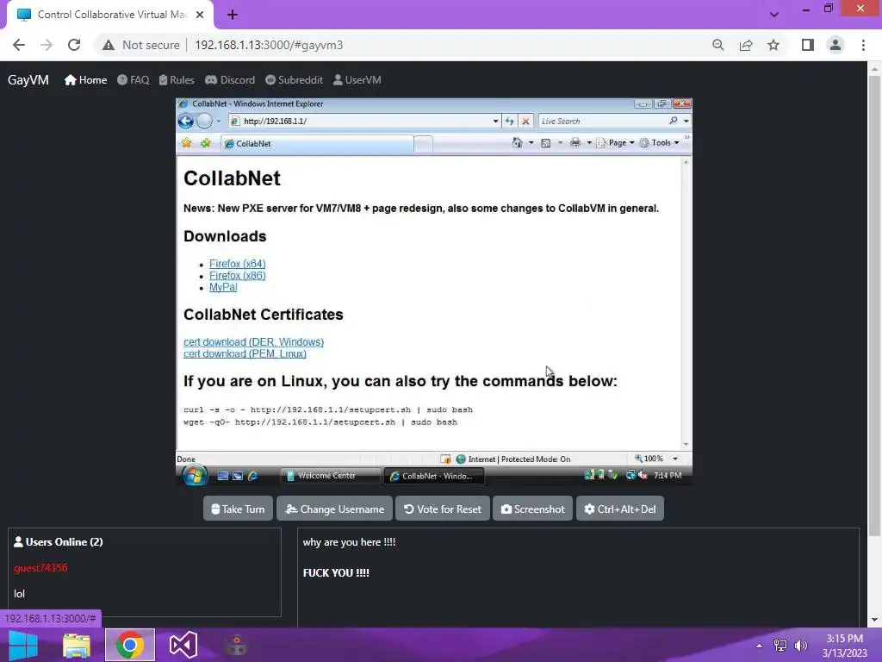Screen dimensions: 882x662
Task: Open File Explorer from the taskbar
Action: (77, 645)
